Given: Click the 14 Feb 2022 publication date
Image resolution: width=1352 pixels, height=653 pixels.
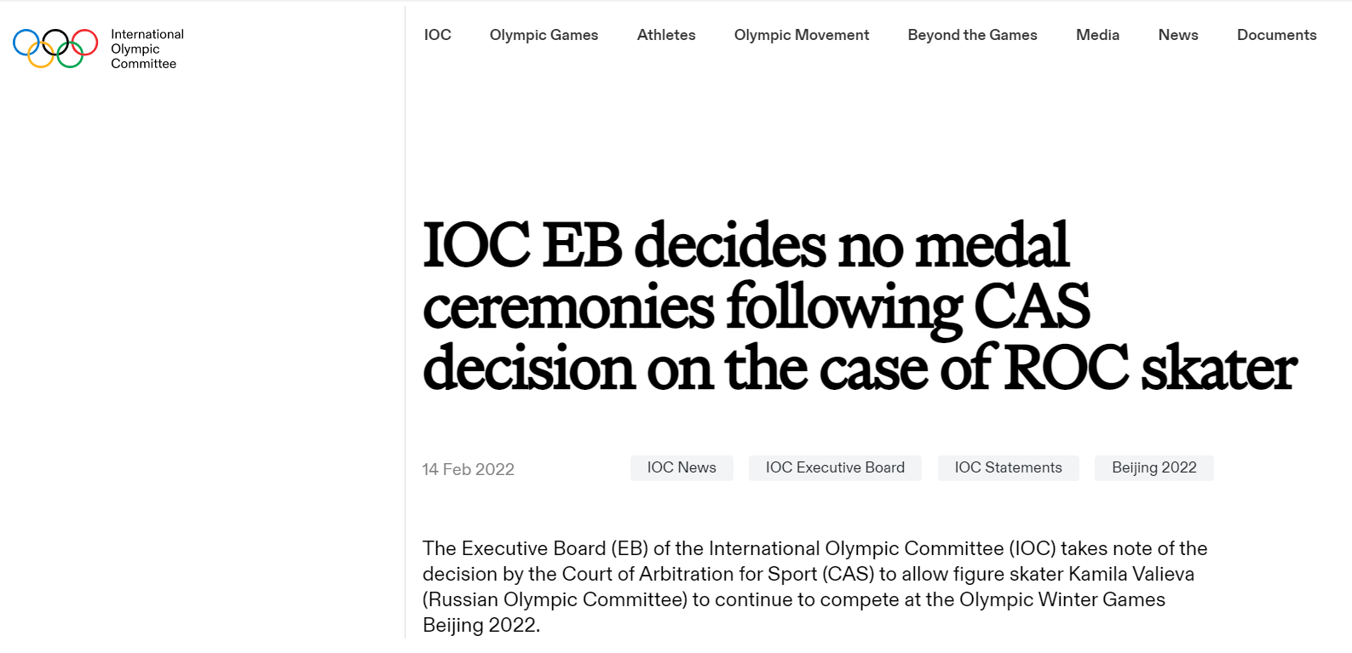Looking at the screenshot, I should click(x=469, y=469).
